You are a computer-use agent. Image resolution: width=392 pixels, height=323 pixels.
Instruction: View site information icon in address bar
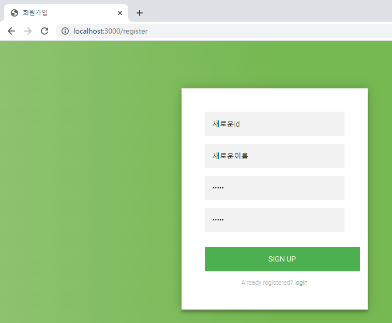65,31
